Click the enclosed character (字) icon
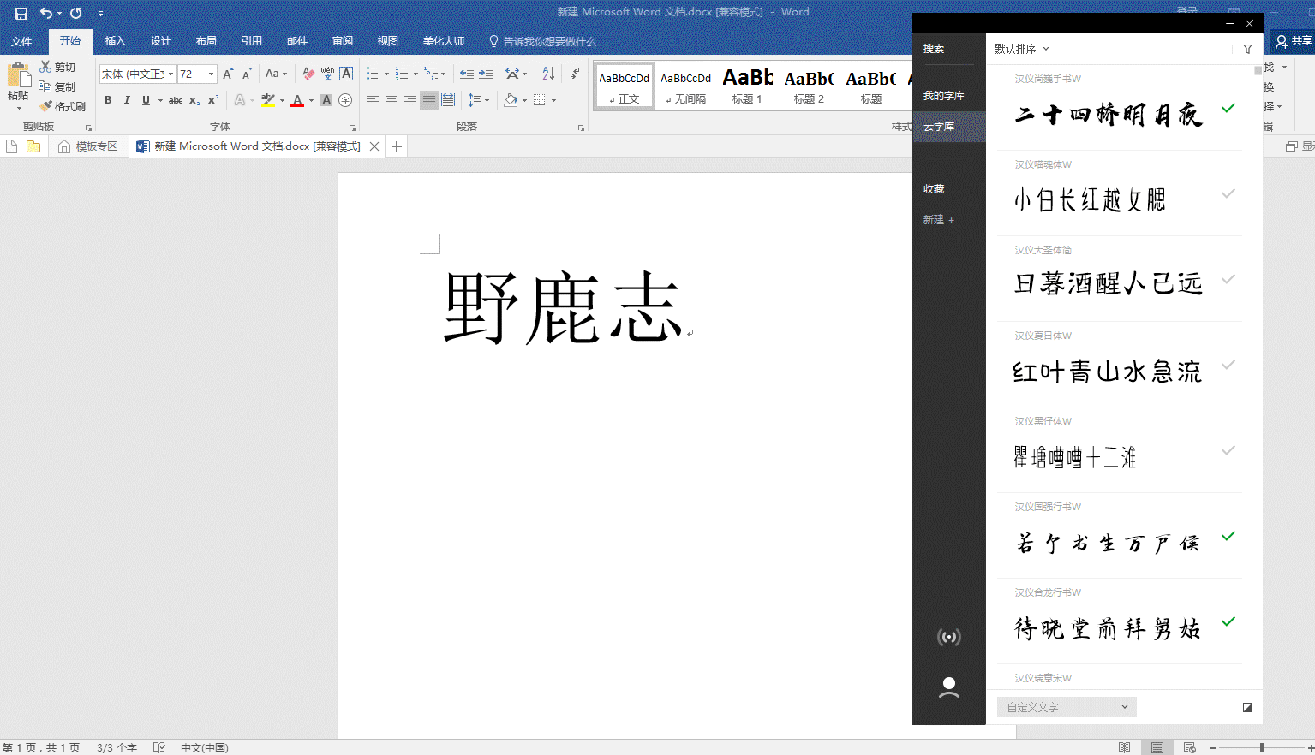 [345, 100]
